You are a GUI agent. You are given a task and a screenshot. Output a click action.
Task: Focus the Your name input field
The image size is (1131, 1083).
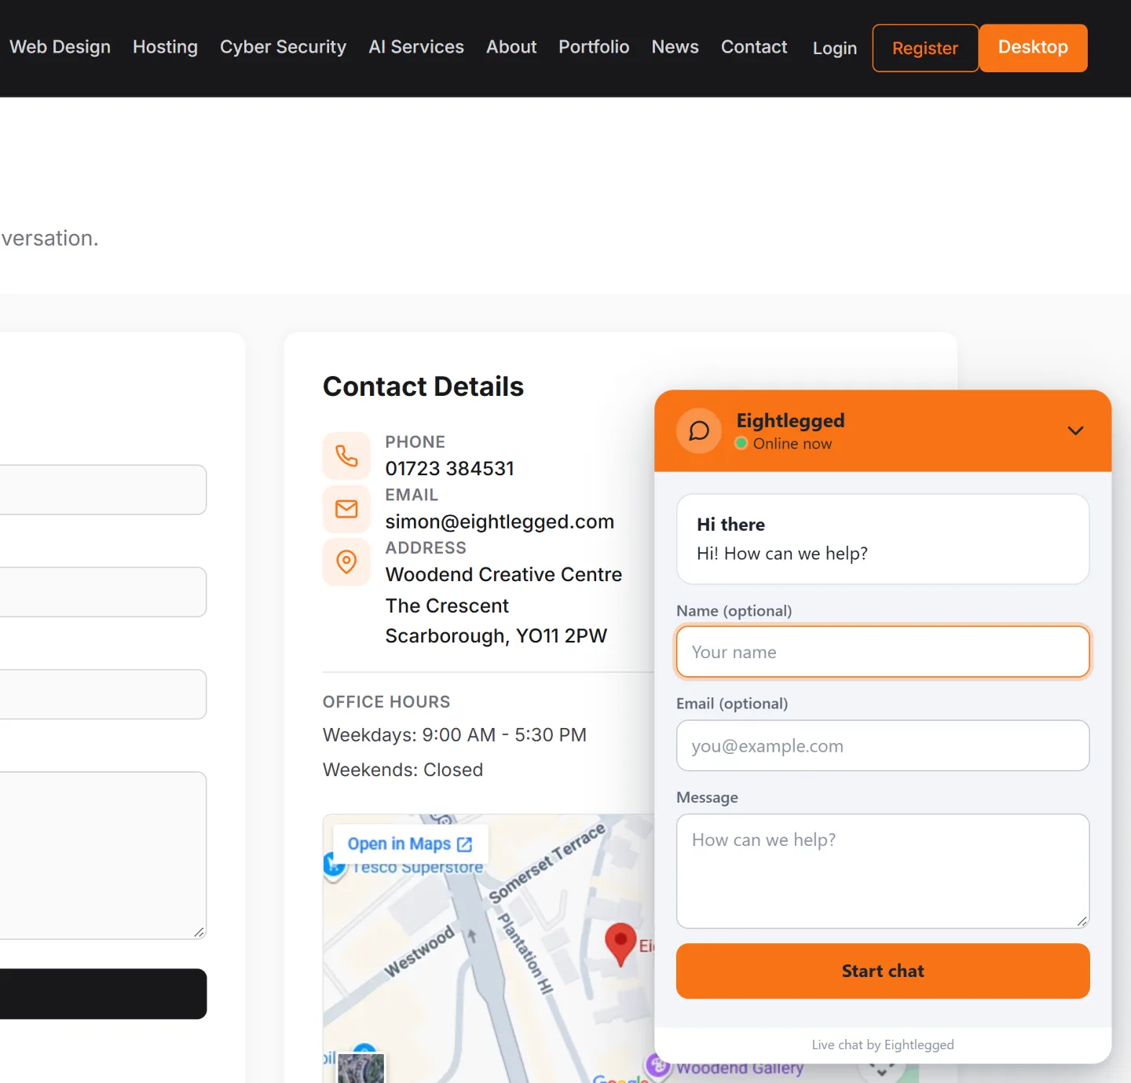883,652
